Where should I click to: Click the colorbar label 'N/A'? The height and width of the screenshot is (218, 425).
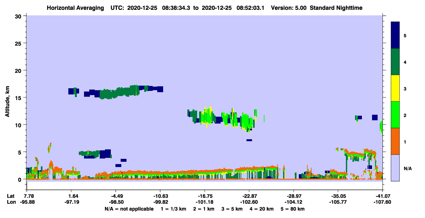(408, 169)
